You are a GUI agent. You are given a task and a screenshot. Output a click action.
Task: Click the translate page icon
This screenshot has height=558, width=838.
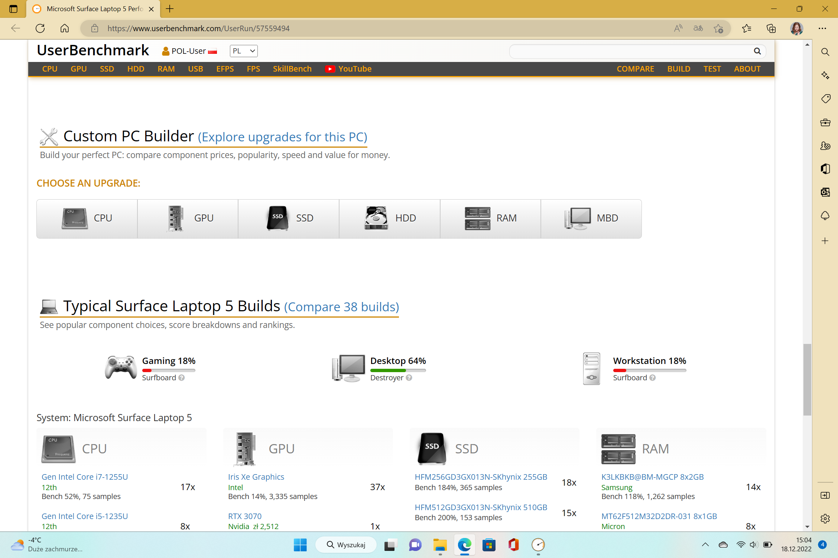click(698, 28)
